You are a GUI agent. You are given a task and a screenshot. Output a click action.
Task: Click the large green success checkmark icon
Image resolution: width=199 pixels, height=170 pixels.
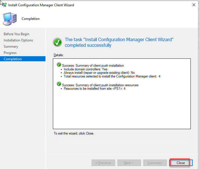coord(57,43)
